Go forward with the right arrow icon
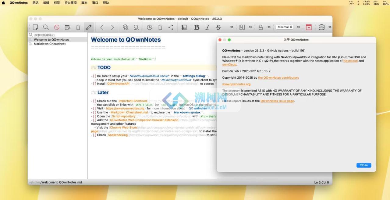The width and height of the screenshot is (390, 200). click(x=112, y=27)
